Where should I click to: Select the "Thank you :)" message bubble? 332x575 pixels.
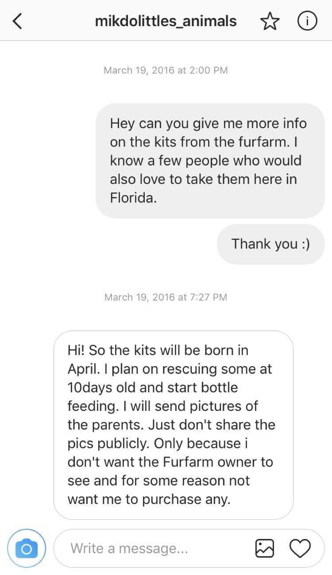pyautogui.click(x=270, y=244)
